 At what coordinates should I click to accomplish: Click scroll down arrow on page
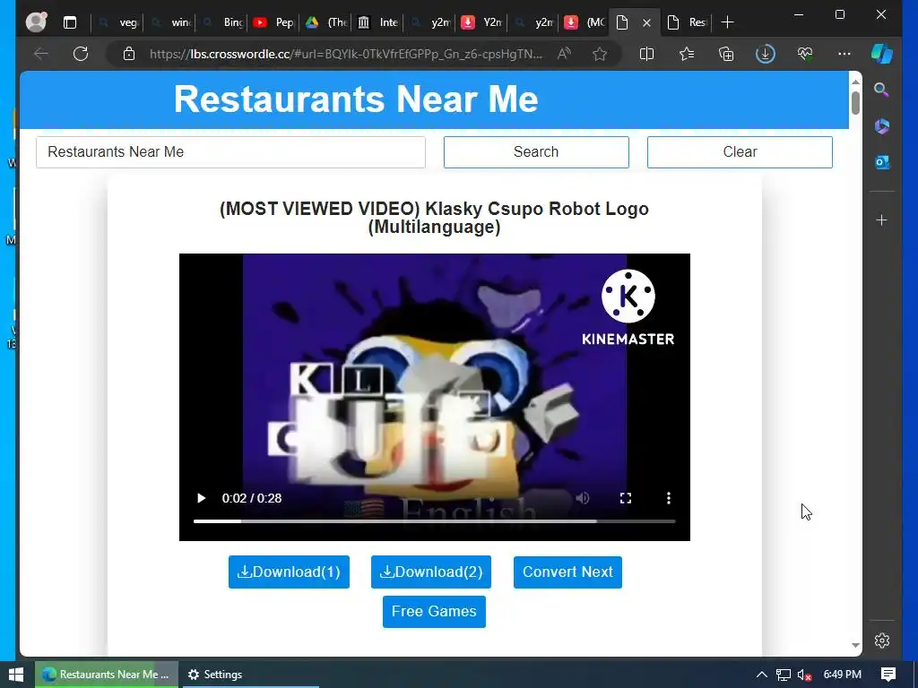855,645
